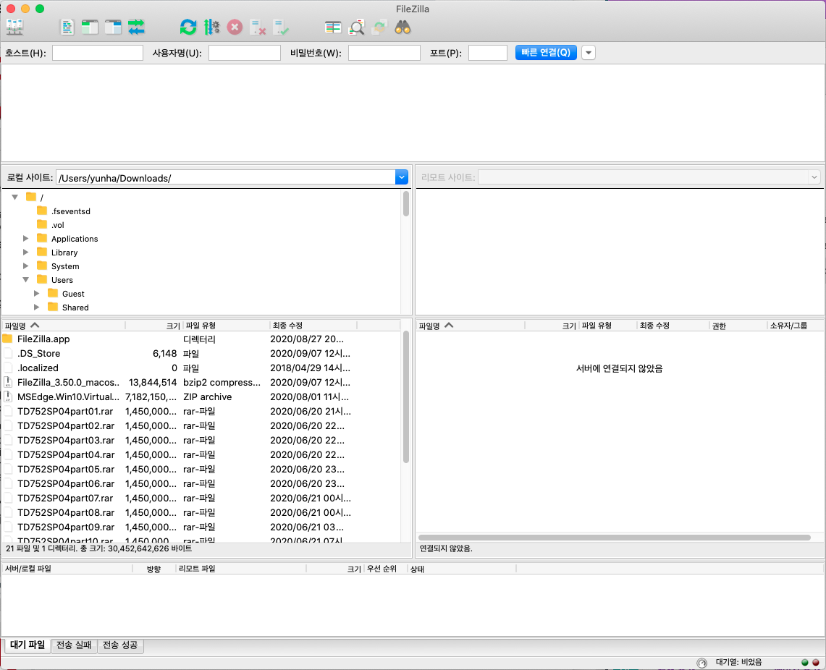826x670 pixels.
Task: Click the local site path field
Action: click(x=225, y=177)
